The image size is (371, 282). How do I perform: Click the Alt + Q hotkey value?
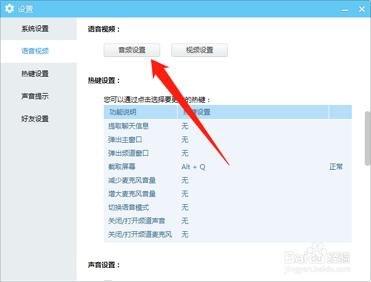pyautogui.click(x=193, y=167)
